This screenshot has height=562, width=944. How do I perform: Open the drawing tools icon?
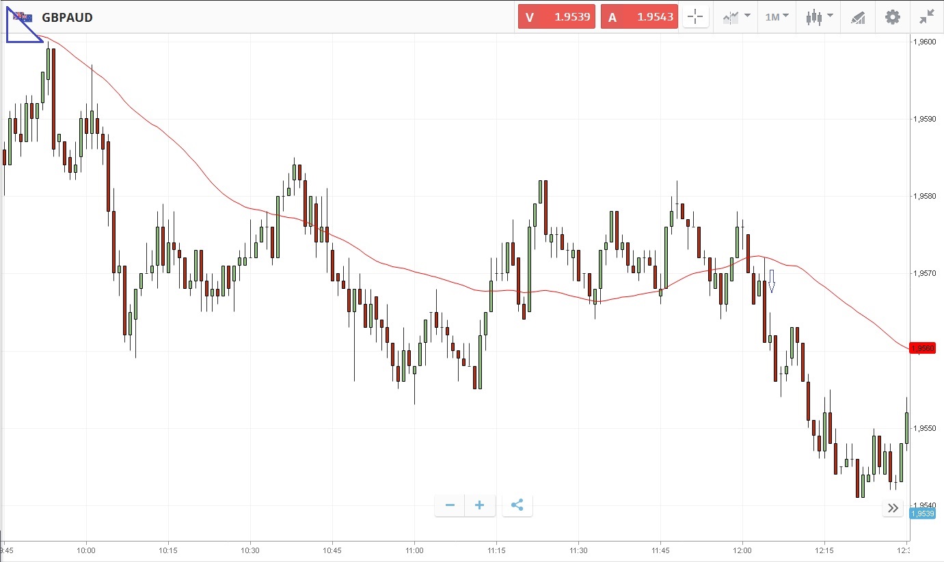point(858,17)
